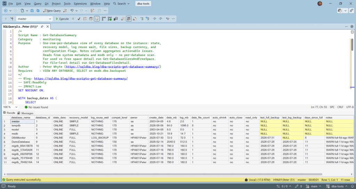Toggle IntelliSense Enabled button
Viewport: 356px width, 189px height.
tap(97, 19)
